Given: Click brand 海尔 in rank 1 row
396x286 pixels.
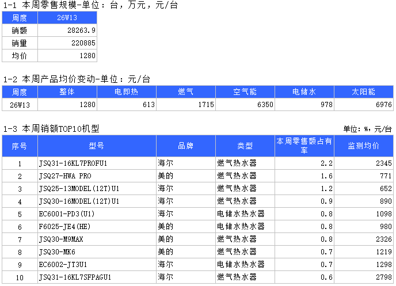Looking at the screenshot, I should pos(166,163).
